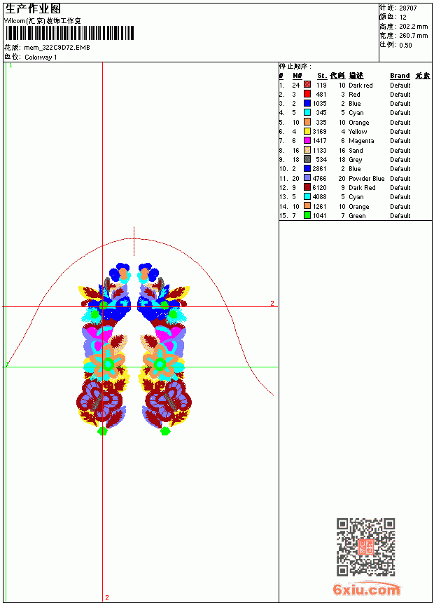The width and height of the screenshot is (434, 603).
Task: Open the 6xiu.com watermark link
Action: tap(366, 589)
